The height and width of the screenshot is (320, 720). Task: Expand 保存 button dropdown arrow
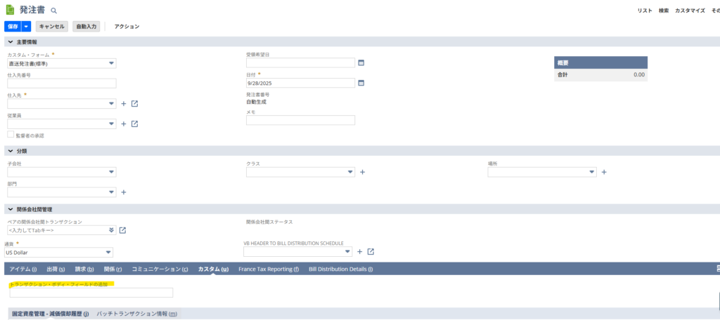pos(27,26)
